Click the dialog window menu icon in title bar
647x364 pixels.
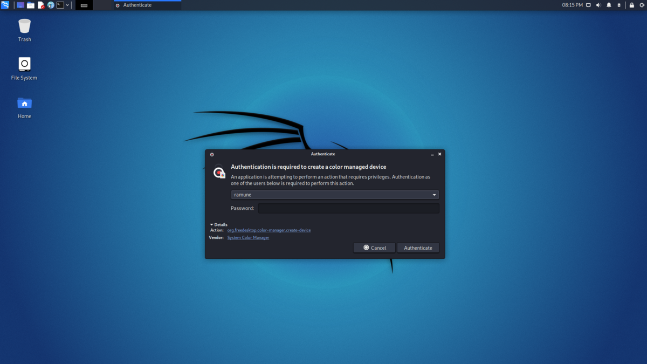212,154
